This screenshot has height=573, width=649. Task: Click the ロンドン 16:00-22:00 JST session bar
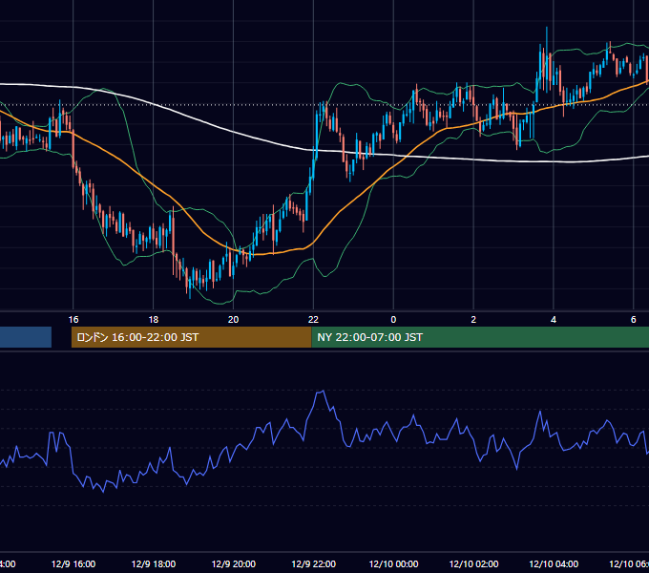[191, 337]
